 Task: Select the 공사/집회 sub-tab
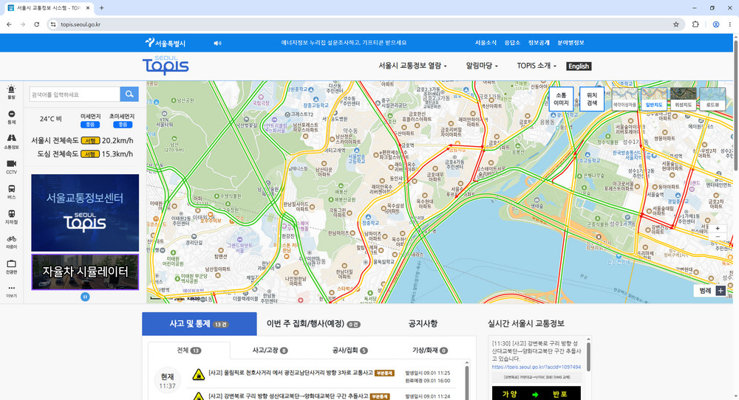pos(350,350)
